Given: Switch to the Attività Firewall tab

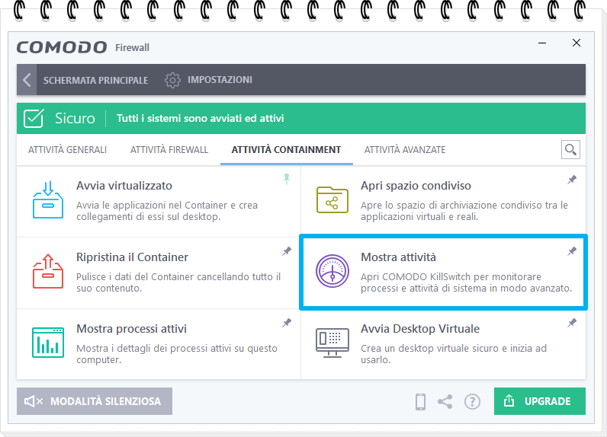Looking at the screenshot, I should [169, 150].
